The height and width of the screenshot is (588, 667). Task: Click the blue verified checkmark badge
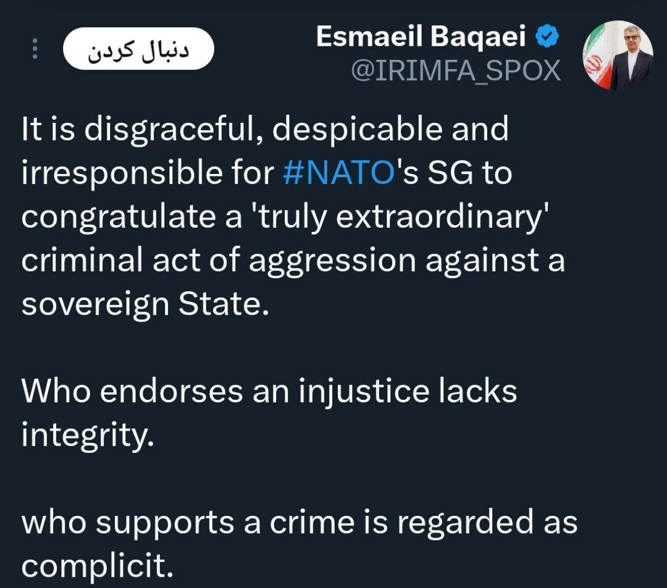click(x=547, y=36)
